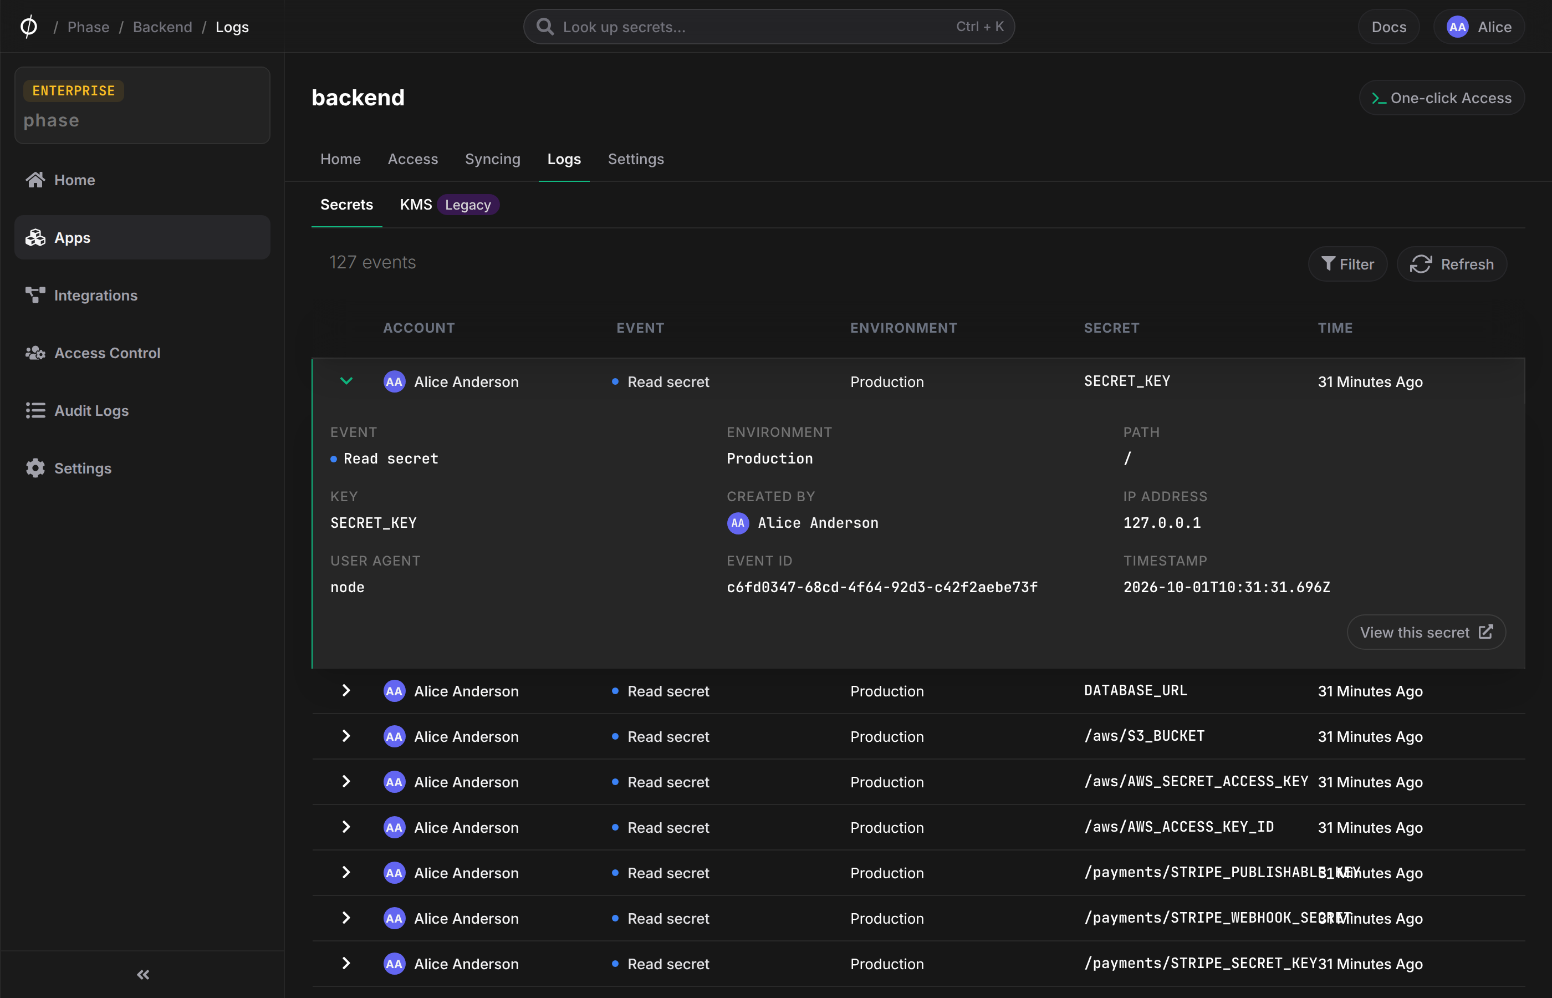The width and height of the screenshot is (1552, 998).
Task: Click the Home sidebar house icon
Action: pyautogui.click(x=35, y=180)
